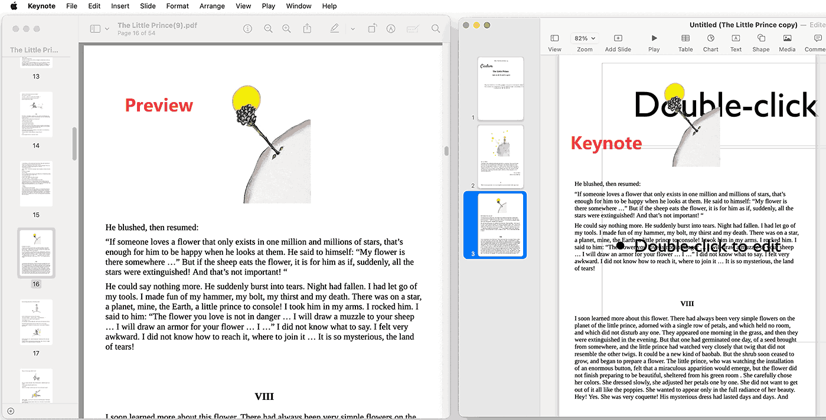The image size is (826, 420).
Task: Select page 16 thumbnail in Preview
Action: pos(36,253)
